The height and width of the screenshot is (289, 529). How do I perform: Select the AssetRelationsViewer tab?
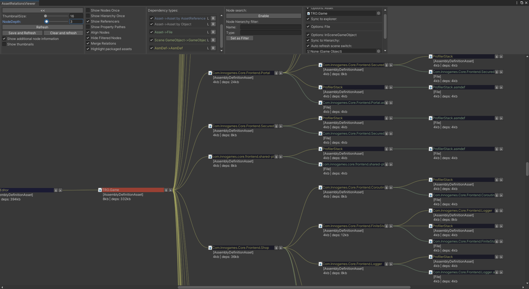tap(19, 3)
